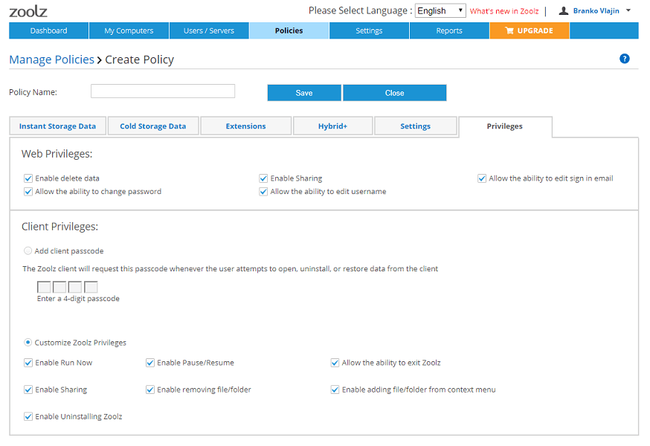This screenshot has width=650, height=446.
Task: Open the language selection dropdown
Action: 440,10
